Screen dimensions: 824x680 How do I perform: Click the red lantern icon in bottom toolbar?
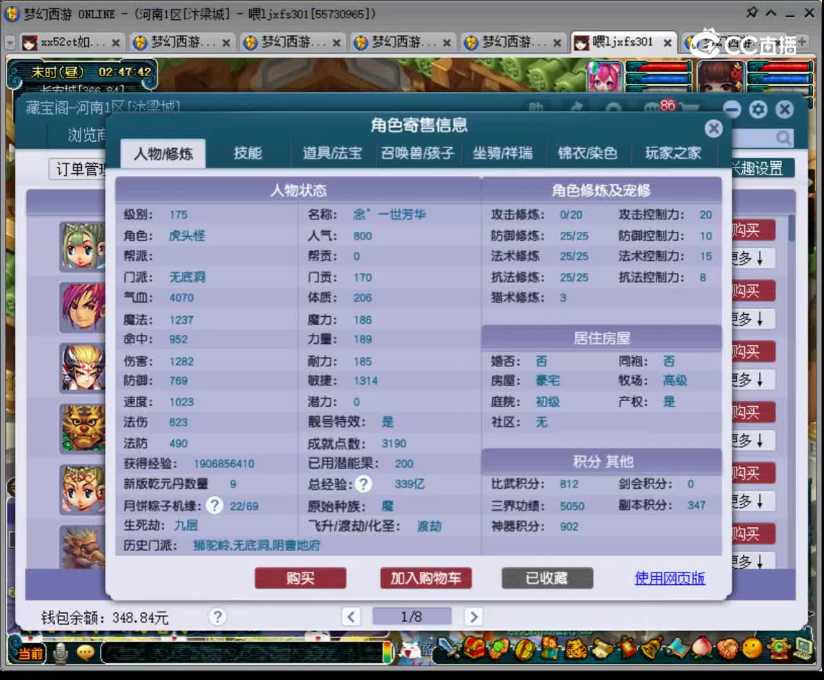coord(626,648)
